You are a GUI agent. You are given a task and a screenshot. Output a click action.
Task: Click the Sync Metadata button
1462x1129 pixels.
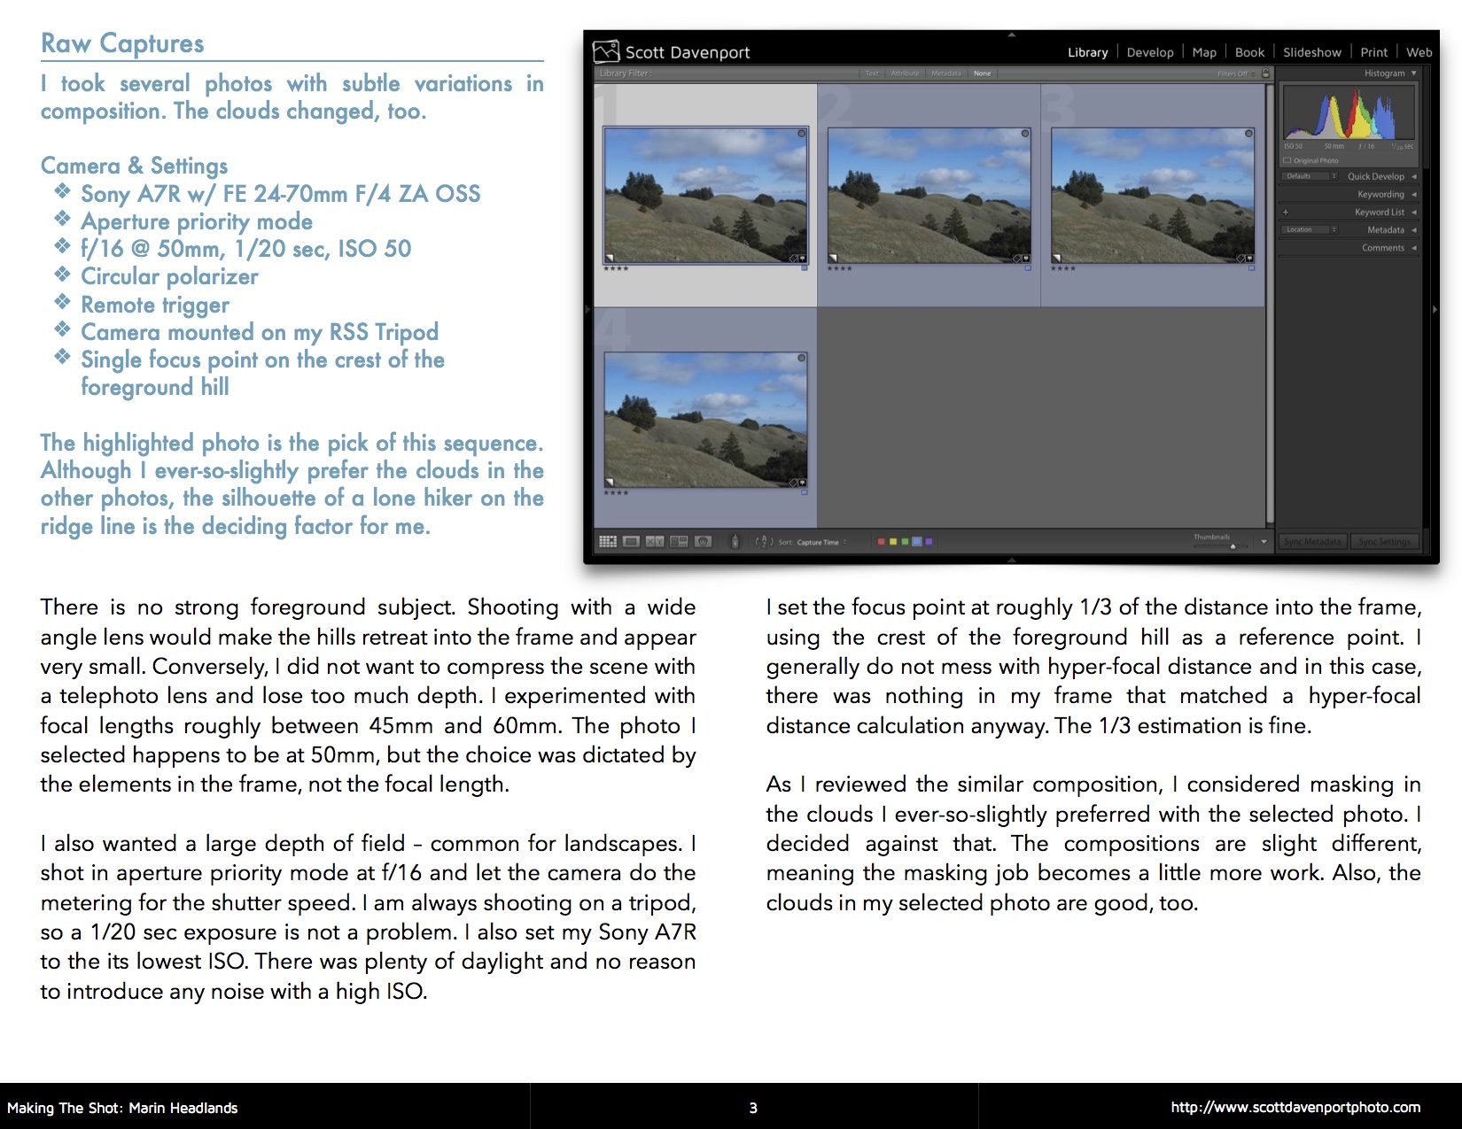[x=1312, y=542]
